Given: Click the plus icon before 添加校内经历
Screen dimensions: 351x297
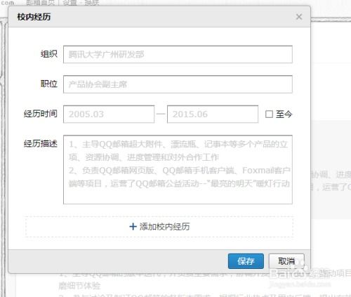Looking at the screenshot, I should click(x=133, y=227).
